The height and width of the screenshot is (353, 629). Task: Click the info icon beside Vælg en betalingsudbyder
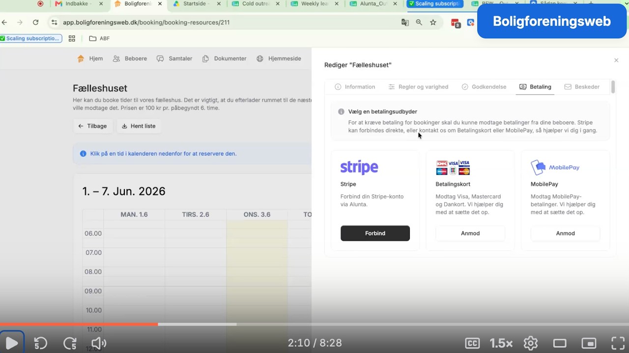pos(341,111)
